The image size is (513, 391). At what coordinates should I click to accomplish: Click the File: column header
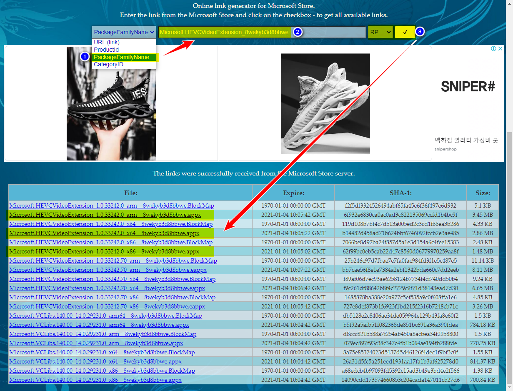coord(130,193)
